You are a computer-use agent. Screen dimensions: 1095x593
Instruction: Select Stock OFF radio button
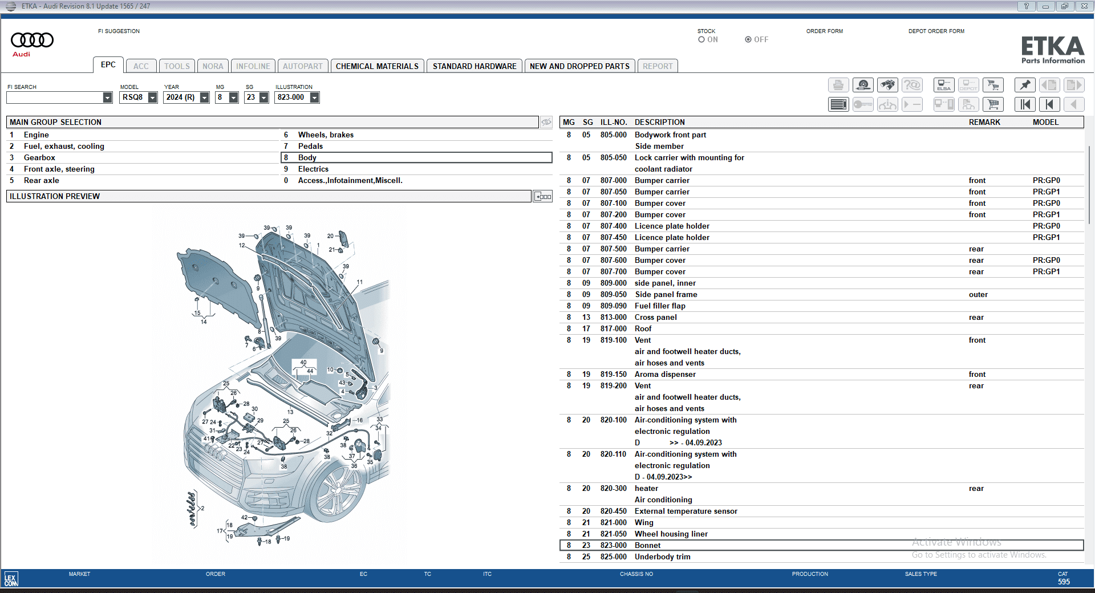(748, 40)
